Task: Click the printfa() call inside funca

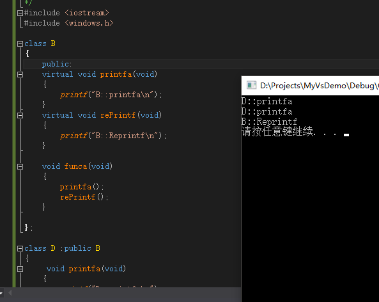Action: click(82, 187)
